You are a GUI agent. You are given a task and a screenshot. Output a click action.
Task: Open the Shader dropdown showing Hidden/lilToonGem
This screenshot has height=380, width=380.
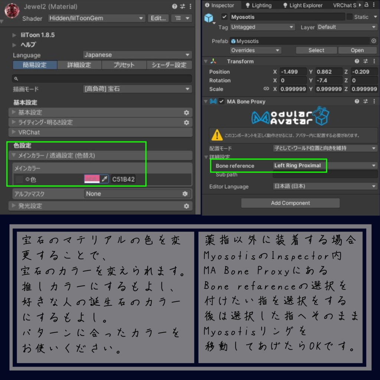pos(96,18)
